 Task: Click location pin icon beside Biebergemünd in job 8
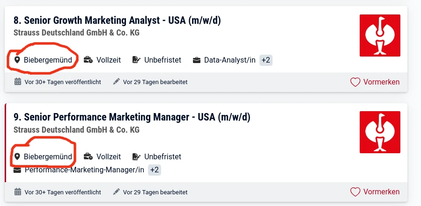click(x=17, y=60)
